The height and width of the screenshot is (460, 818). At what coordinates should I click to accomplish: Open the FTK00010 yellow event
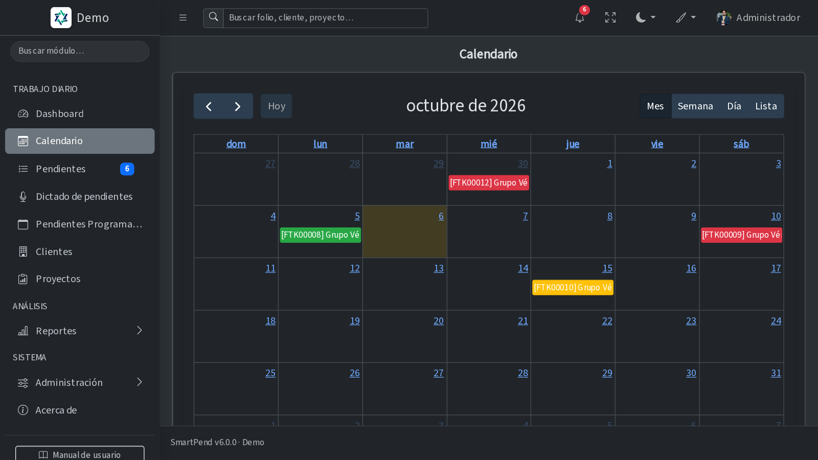(573, 287)
